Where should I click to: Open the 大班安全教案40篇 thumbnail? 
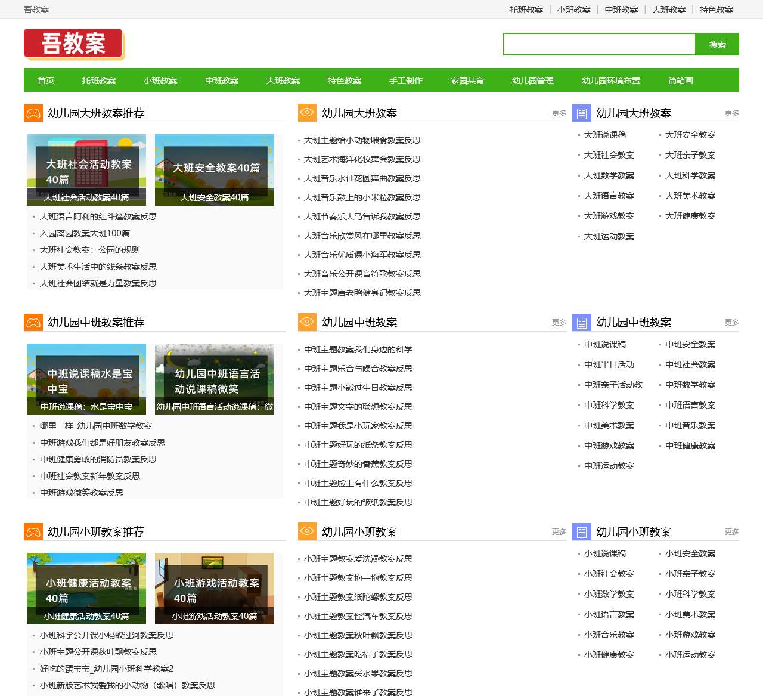pos(215,170)
